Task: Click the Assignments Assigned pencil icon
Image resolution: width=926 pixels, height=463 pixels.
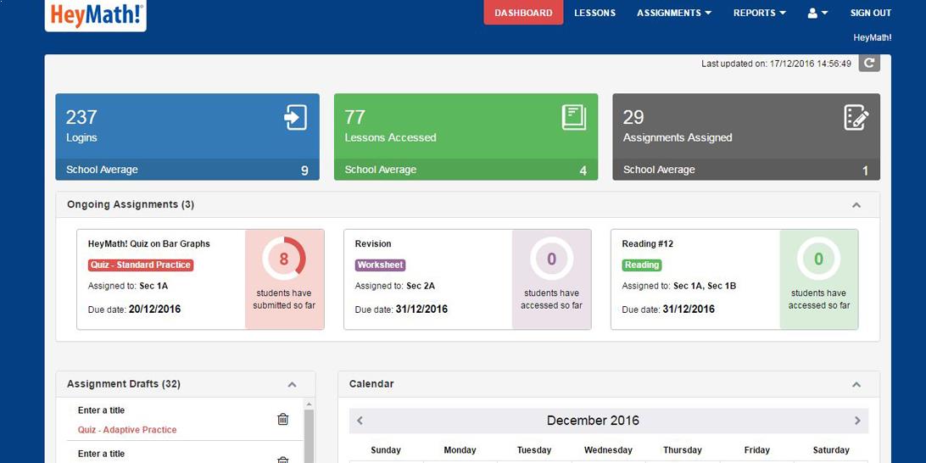Action: pos(856,118)
